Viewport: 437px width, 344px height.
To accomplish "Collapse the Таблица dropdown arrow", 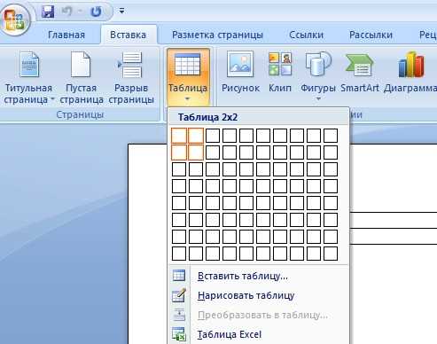I will [187, 99].
